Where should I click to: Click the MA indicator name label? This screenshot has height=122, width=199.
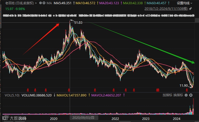[x=49, y=3]
